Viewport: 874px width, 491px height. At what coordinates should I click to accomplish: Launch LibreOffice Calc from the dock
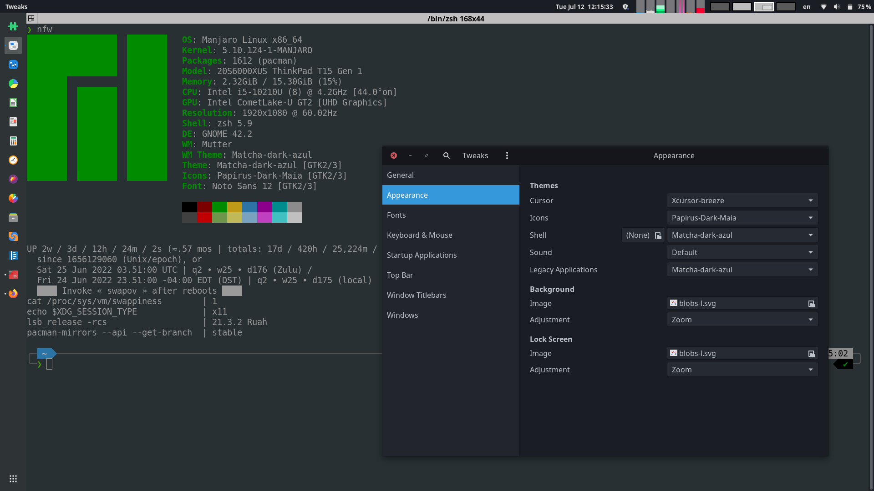pyautogui.click(x=13, y=103)
